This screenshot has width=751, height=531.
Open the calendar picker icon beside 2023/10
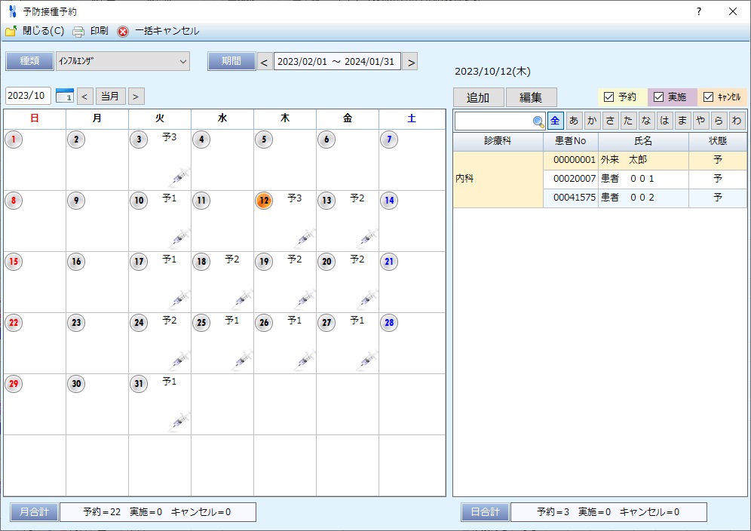64,96
